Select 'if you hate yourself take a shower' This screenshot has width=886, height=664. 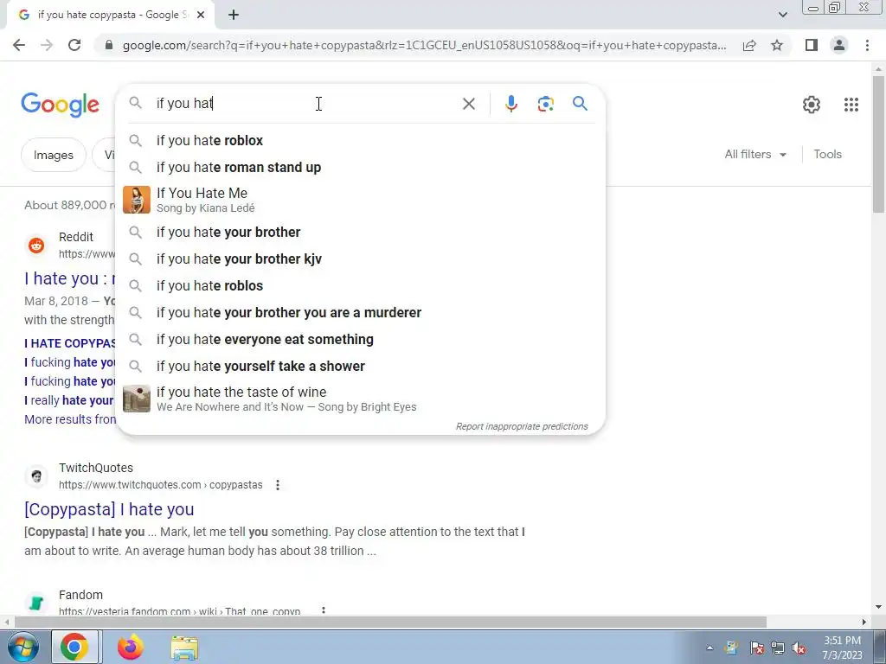click(361, 367)
